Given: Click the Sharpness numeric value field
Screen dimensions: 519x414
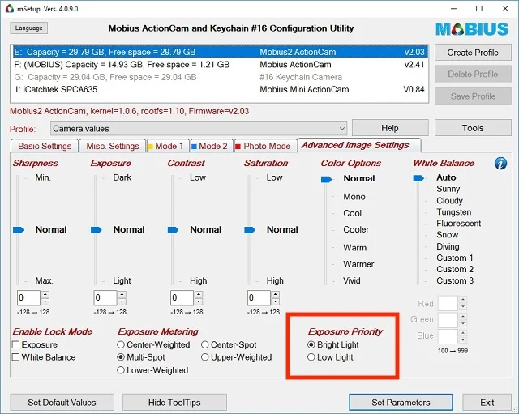Looking at the screenshot, I should pyautogui.click(x=29, y=298).
